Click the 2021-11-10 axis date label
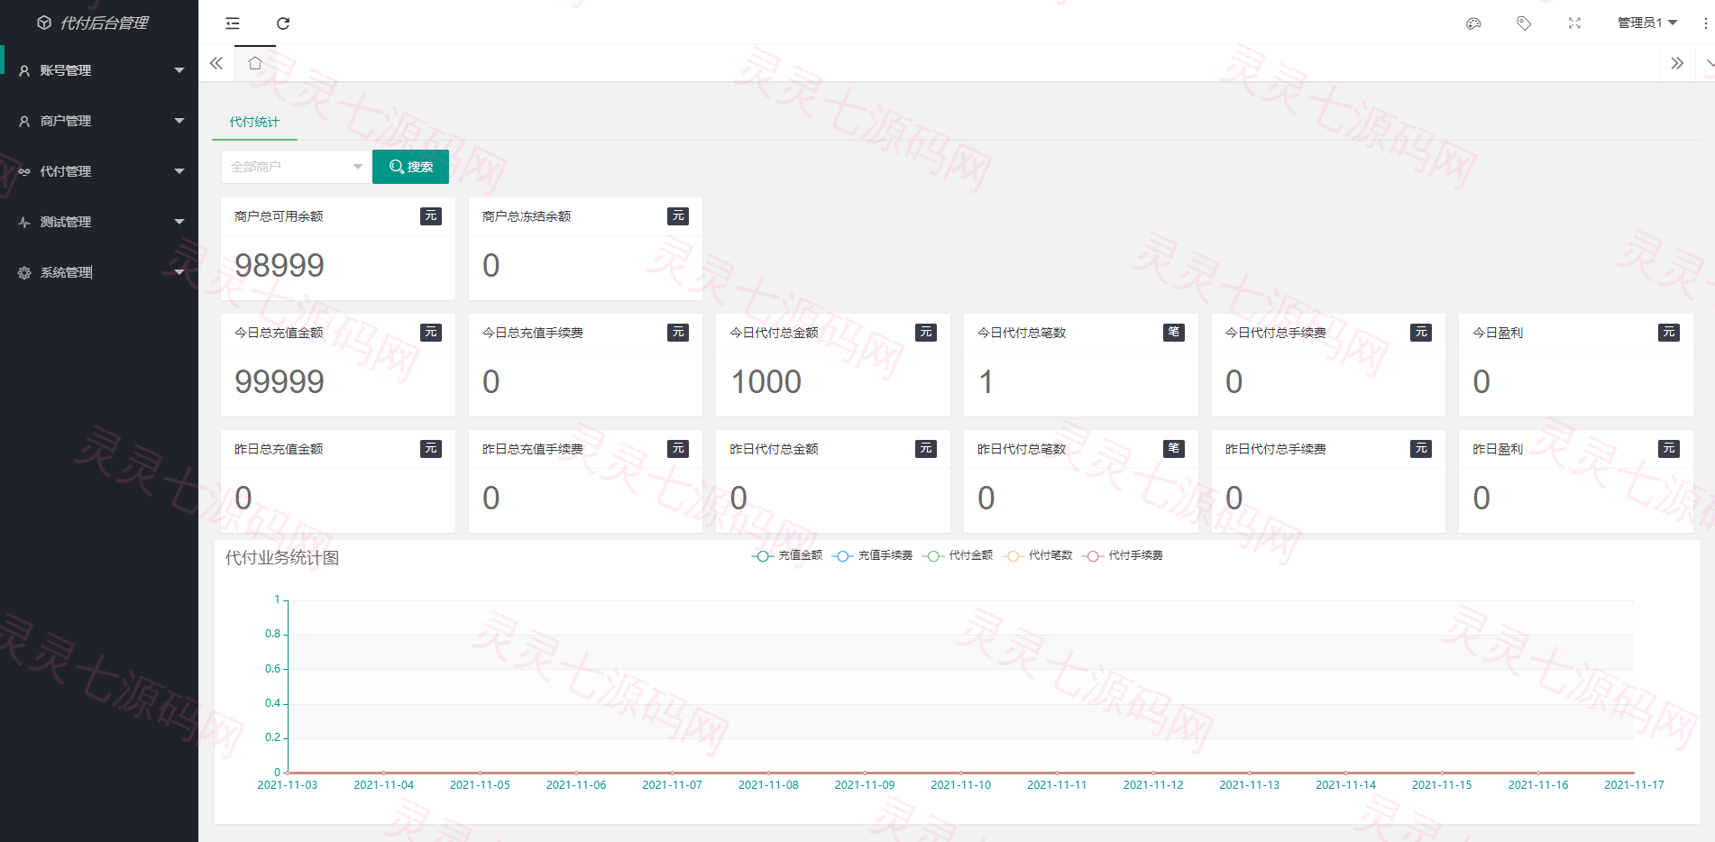 (x=960, y=785)
